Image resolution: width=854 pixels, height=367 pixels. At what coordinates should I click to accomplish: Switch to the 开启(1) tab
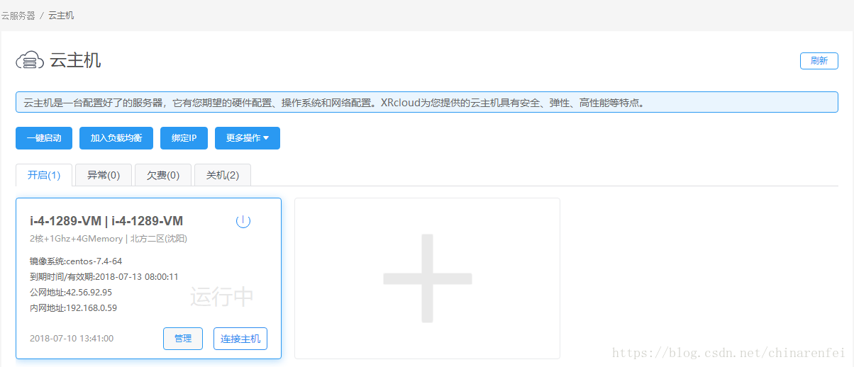coord(44,175)
